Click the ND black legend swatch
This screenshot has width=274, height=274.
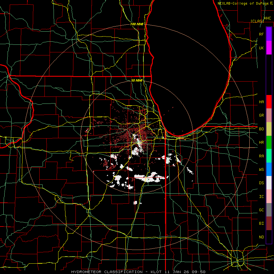(269, 237)
